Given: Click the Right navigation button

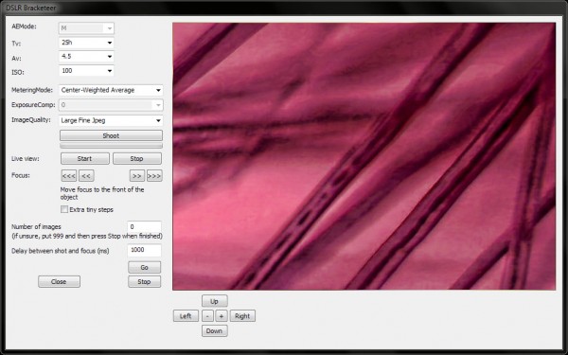Looking at the screenshot, I should coord(242,316).
